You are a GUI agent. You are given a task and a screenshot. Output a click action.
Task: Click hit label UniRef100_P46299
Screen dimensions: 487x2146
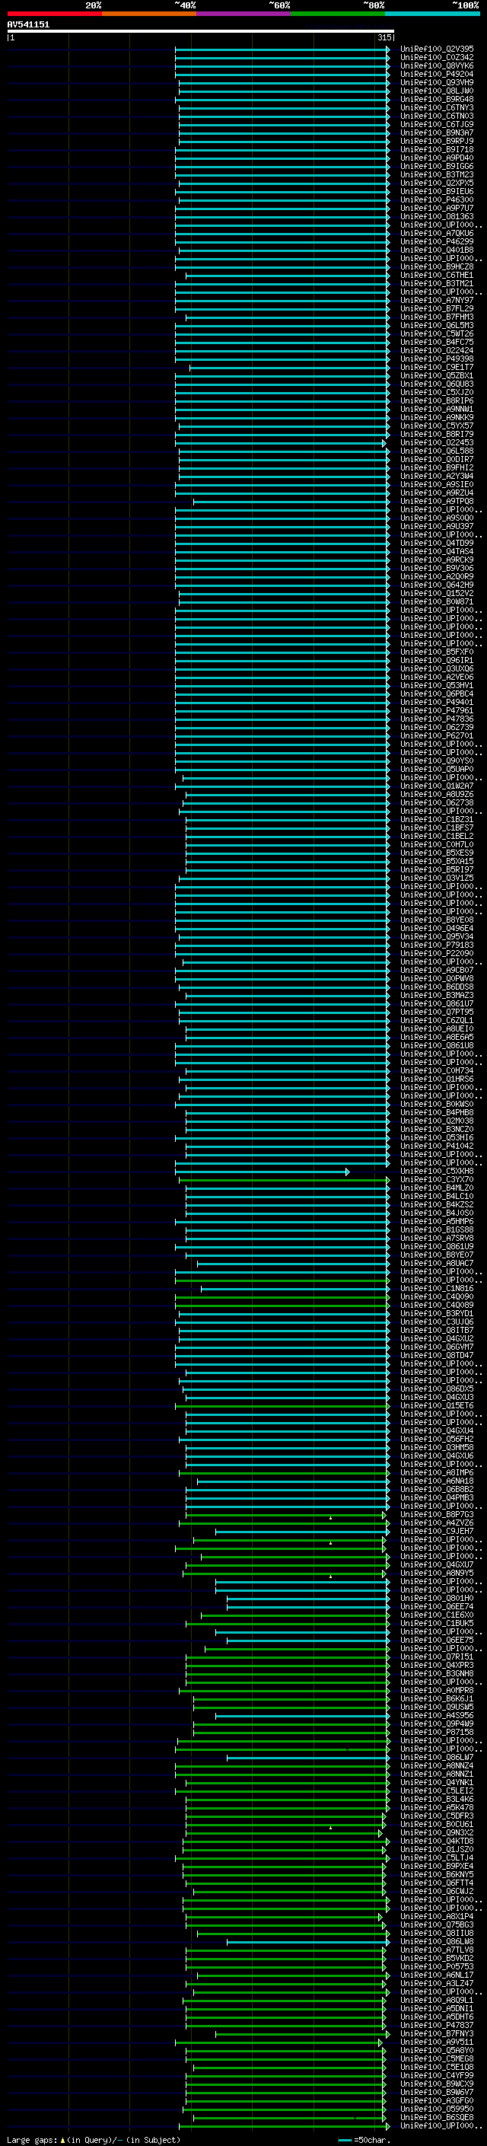[437, 241]
